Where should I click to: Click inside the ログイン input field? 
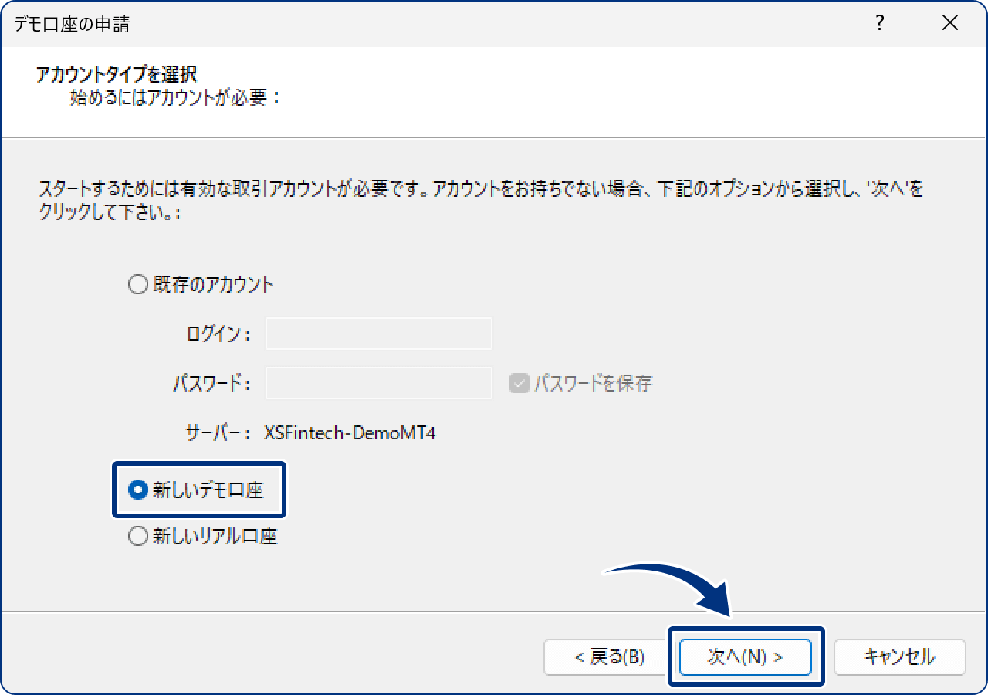[378, 334]
